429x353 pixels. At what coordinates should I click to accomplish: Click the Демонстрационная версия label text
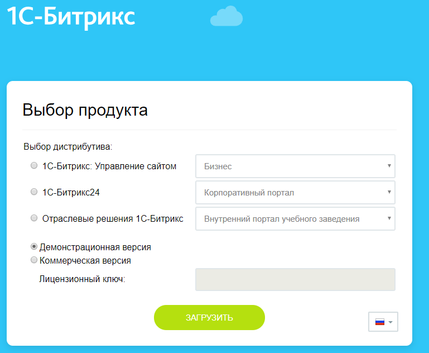[95, 247]
